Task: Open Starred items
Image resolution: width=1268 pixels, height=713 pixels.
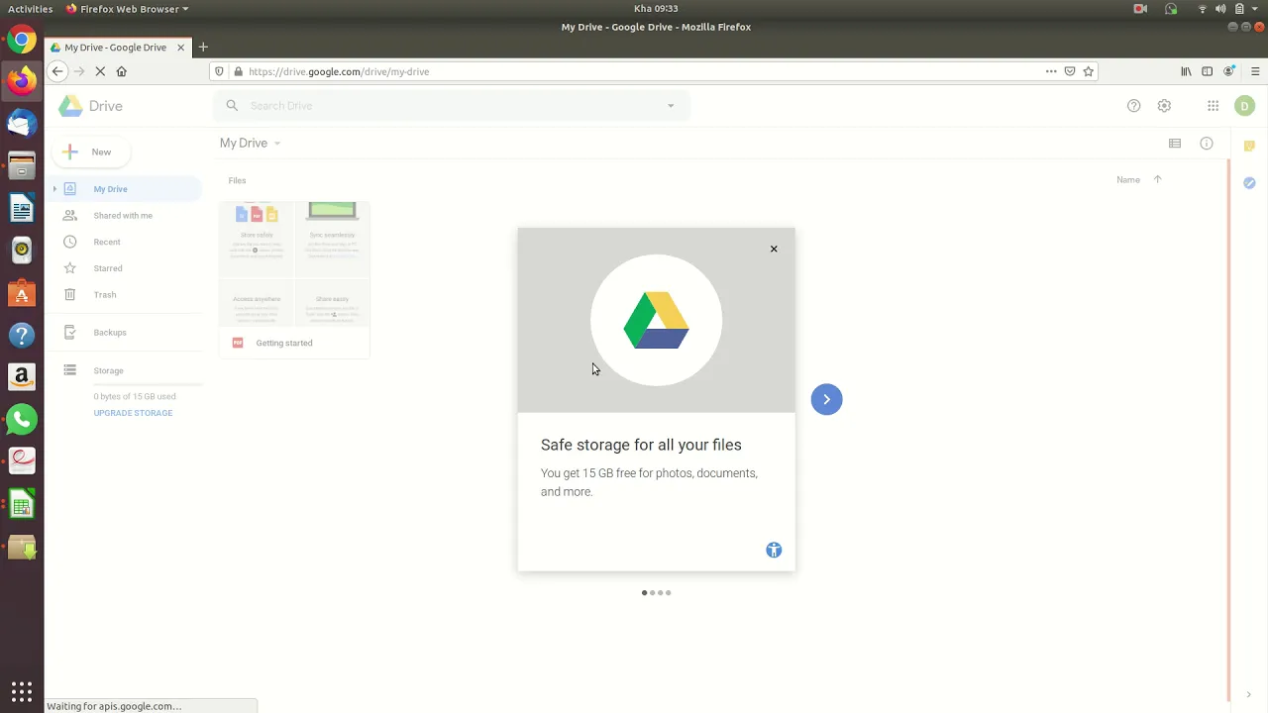Action: pos(108,268)
